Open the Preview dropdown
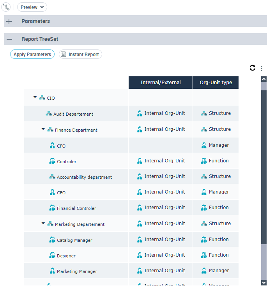 (32, 7)
